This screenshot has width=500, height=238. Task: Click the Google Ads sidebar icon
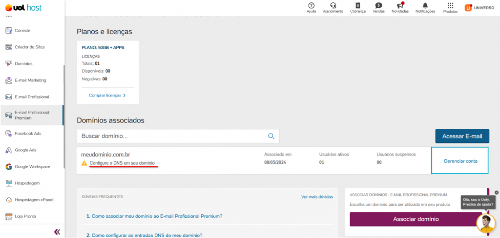tap(9, 150)
